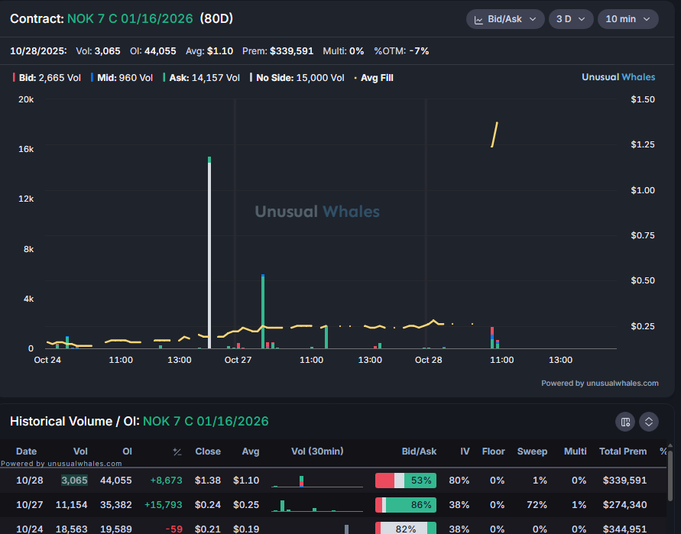The height and width of the screenshot is (534, 681).
Task: Sort table by Total Prem column
Action: (x=622, y=451)
